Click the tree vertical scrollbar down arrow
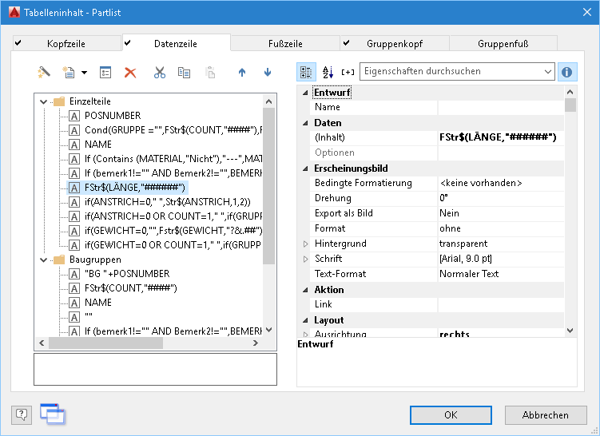The image size is (600, 436). tap(269, 330)
